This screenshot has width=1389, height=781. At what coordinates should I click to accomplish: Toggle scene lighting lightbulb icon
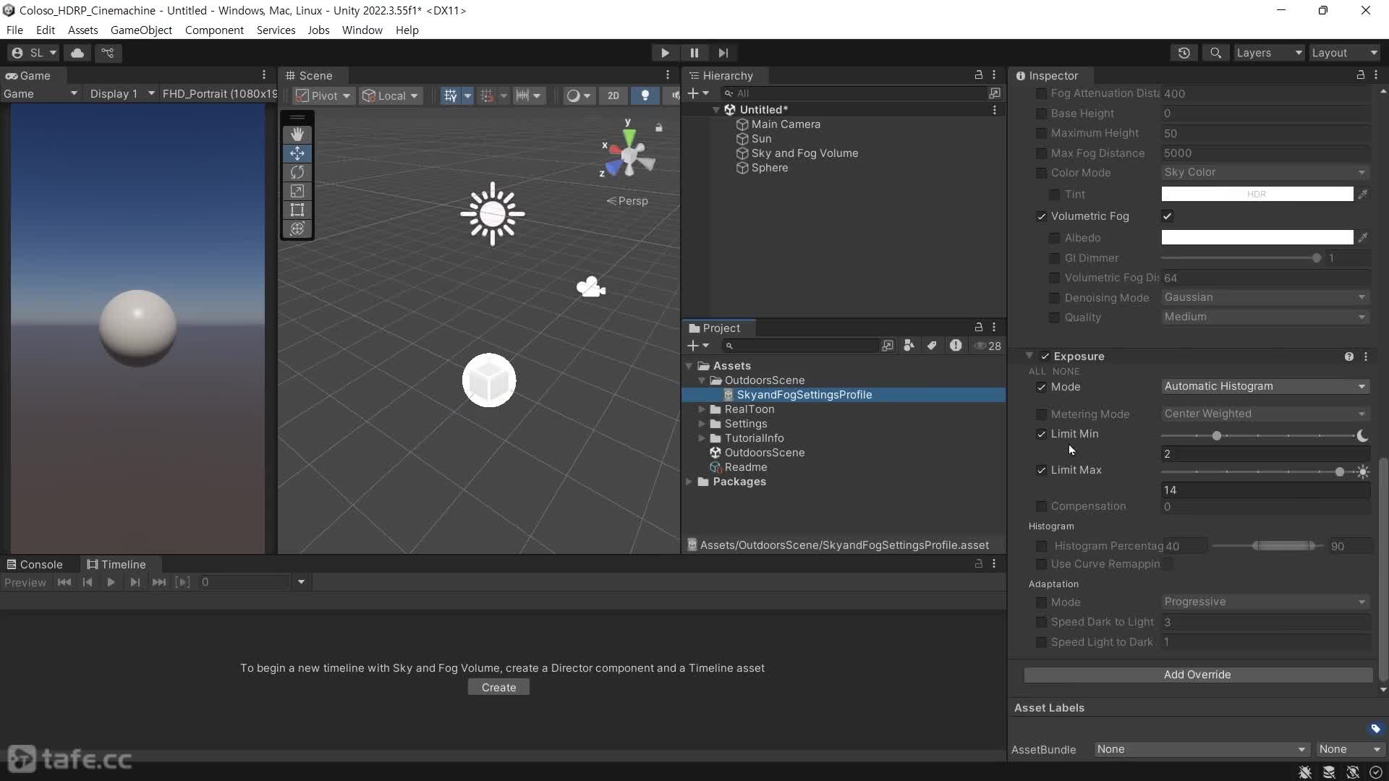pyautogui.click(x=645, y=95)
